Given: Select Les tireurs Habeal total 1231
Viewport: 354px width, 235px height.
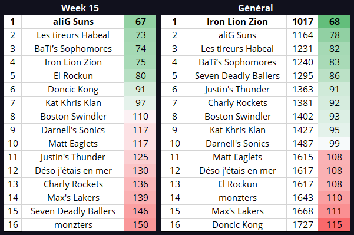Looking at the screenshot, I should [x=303, y=49].
